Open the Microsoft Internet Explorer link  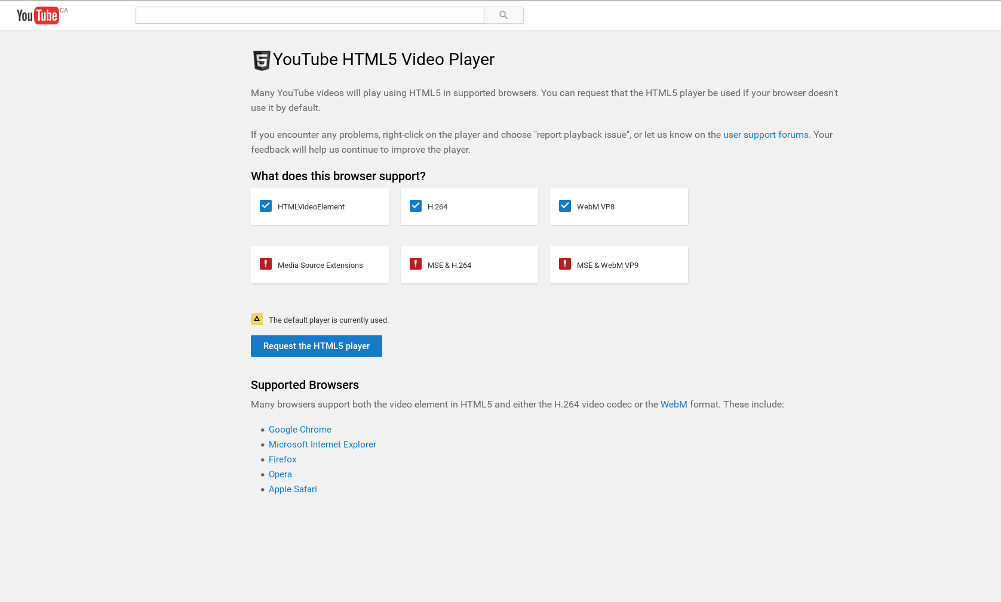323,444
